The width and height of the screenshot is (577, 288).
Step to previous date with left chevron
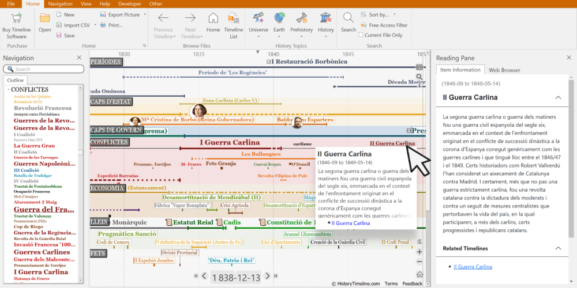pyautogui.click(x=205, y=276)
